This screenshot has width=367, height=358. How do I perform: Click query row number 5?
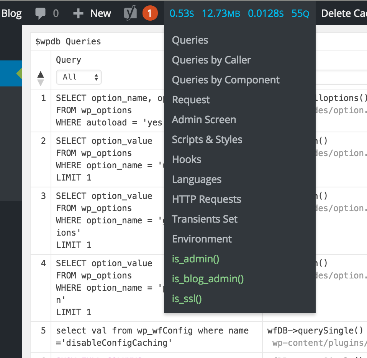tap(43, 330)
